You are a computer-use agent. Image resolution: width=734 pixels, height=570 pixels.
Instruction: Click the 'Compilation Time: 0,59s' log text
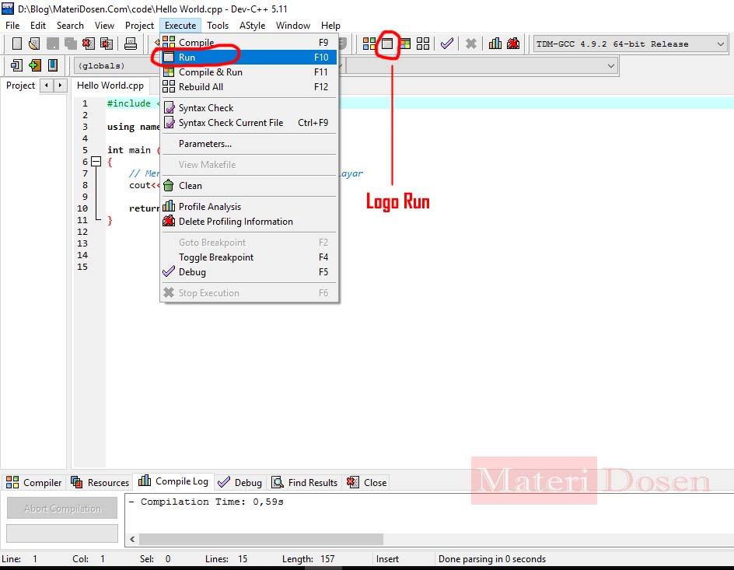(212, 502)
